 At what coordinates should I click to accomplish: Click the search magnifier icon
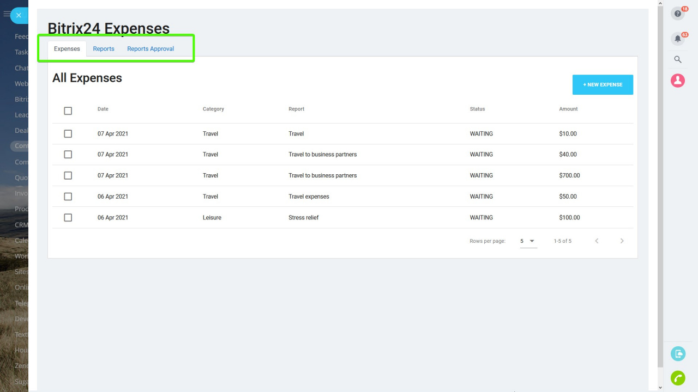pyautogui.click(x=678, y=59)
